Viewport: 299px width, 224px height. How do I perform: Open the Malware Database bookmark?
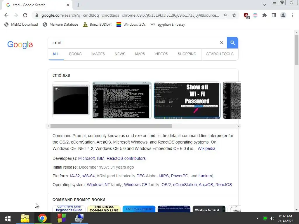click(60, 24)
